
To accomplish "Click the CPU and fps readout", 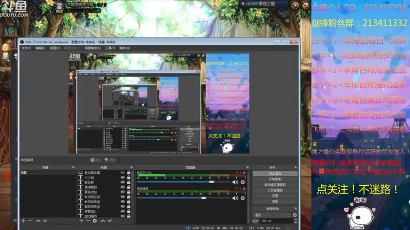I will tap(264, 228).
